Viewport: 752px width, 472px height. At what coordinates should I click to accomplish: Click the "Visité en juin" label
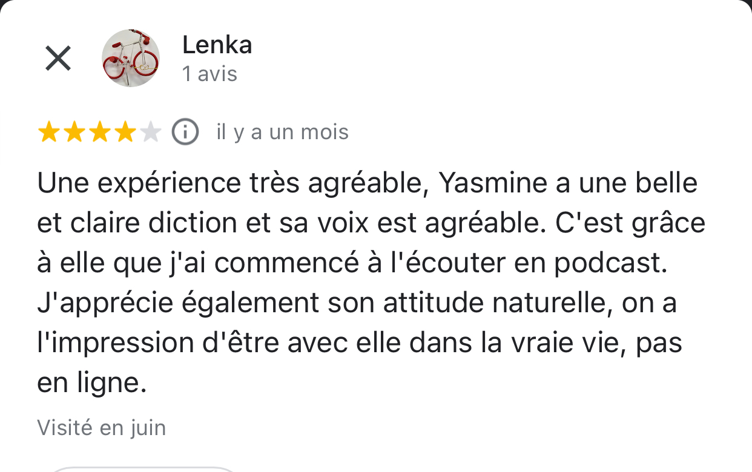click(101, 428)
